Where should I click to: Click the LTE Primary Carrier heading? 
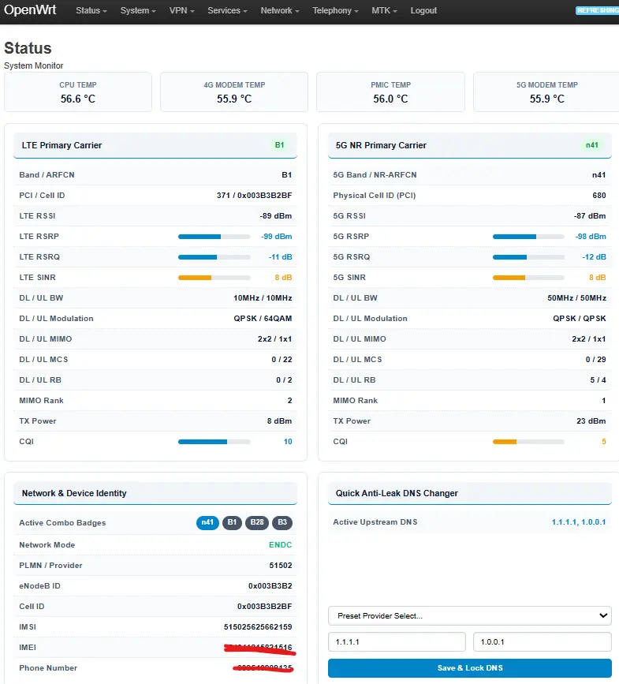click(x=62, y=145)
